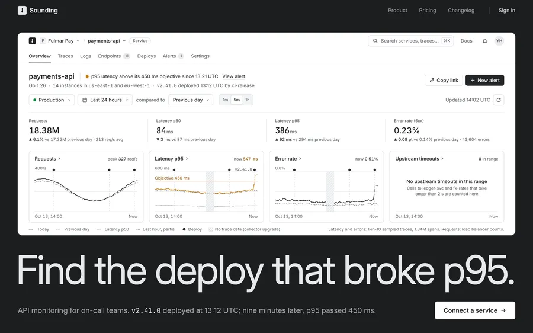533x333 pixels.
Task: Click the last deploy marker in Error rate chart
Action: (375, 169)
